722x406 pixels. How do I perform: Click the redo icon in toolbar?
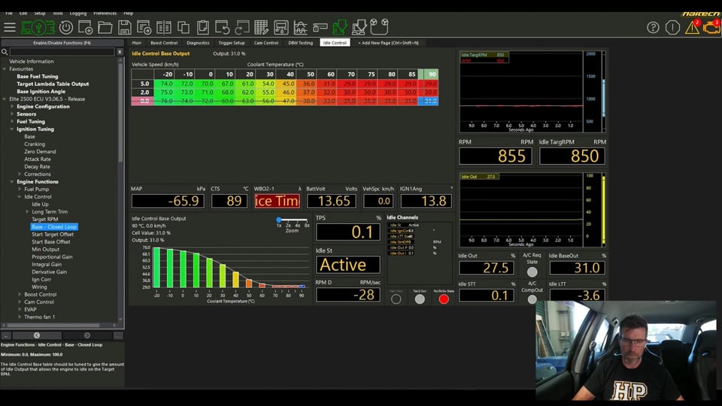point(241,28)
